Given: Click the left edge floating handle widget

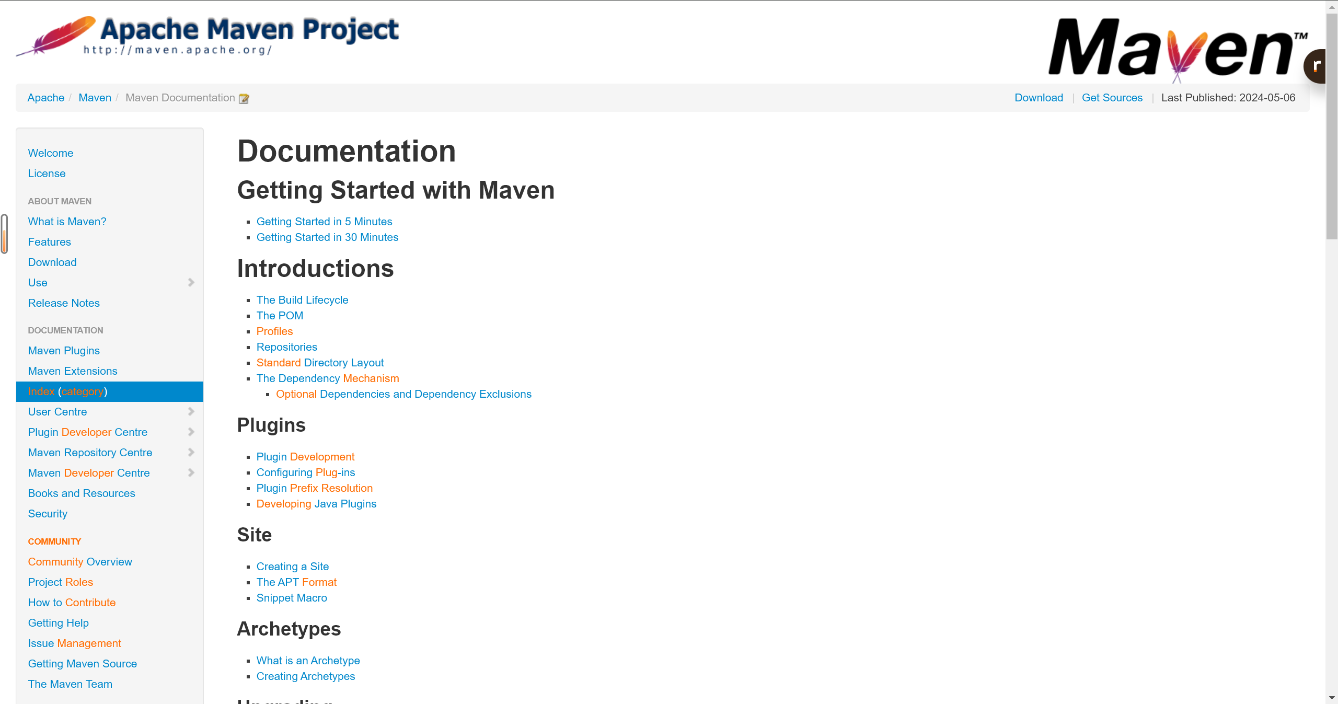Looking at the screenshot, I should click(x=5, y=234).
